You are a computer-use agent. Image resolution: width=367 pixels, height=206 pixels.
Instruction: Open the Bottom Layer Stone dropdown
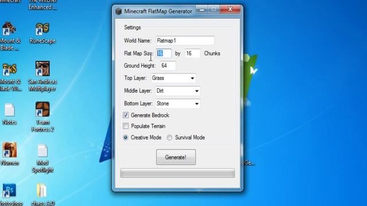[x=178, y=104]
